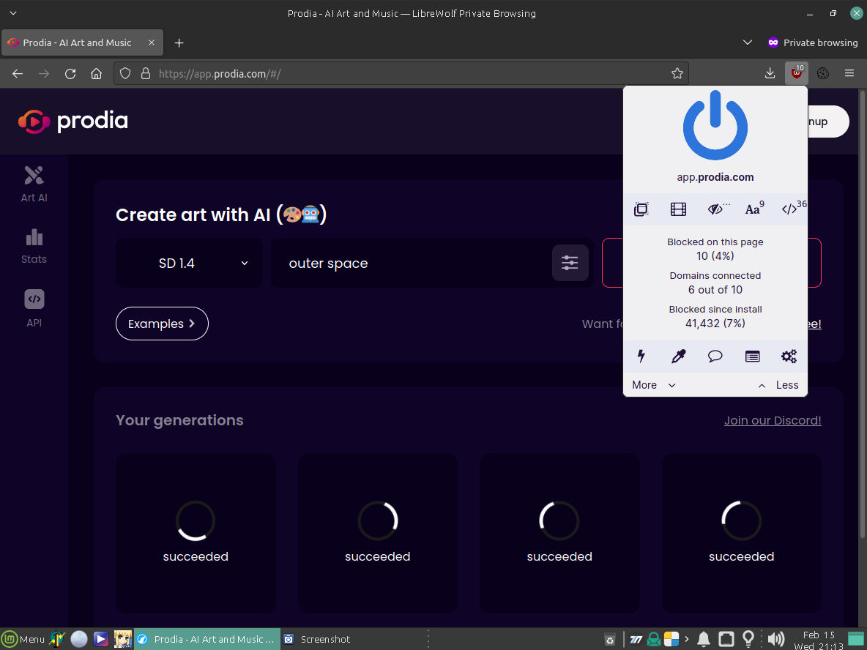The height and width of the screenshot is (650, 867).
Task: Disable cosmetic filtering with the eye icon
Action: pyautogui.click(x=715, y=209)
